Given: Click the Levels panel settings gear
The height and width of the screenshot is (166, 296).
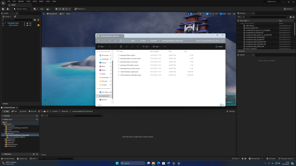Looking at the screenshot, I should tap(38, 20).
